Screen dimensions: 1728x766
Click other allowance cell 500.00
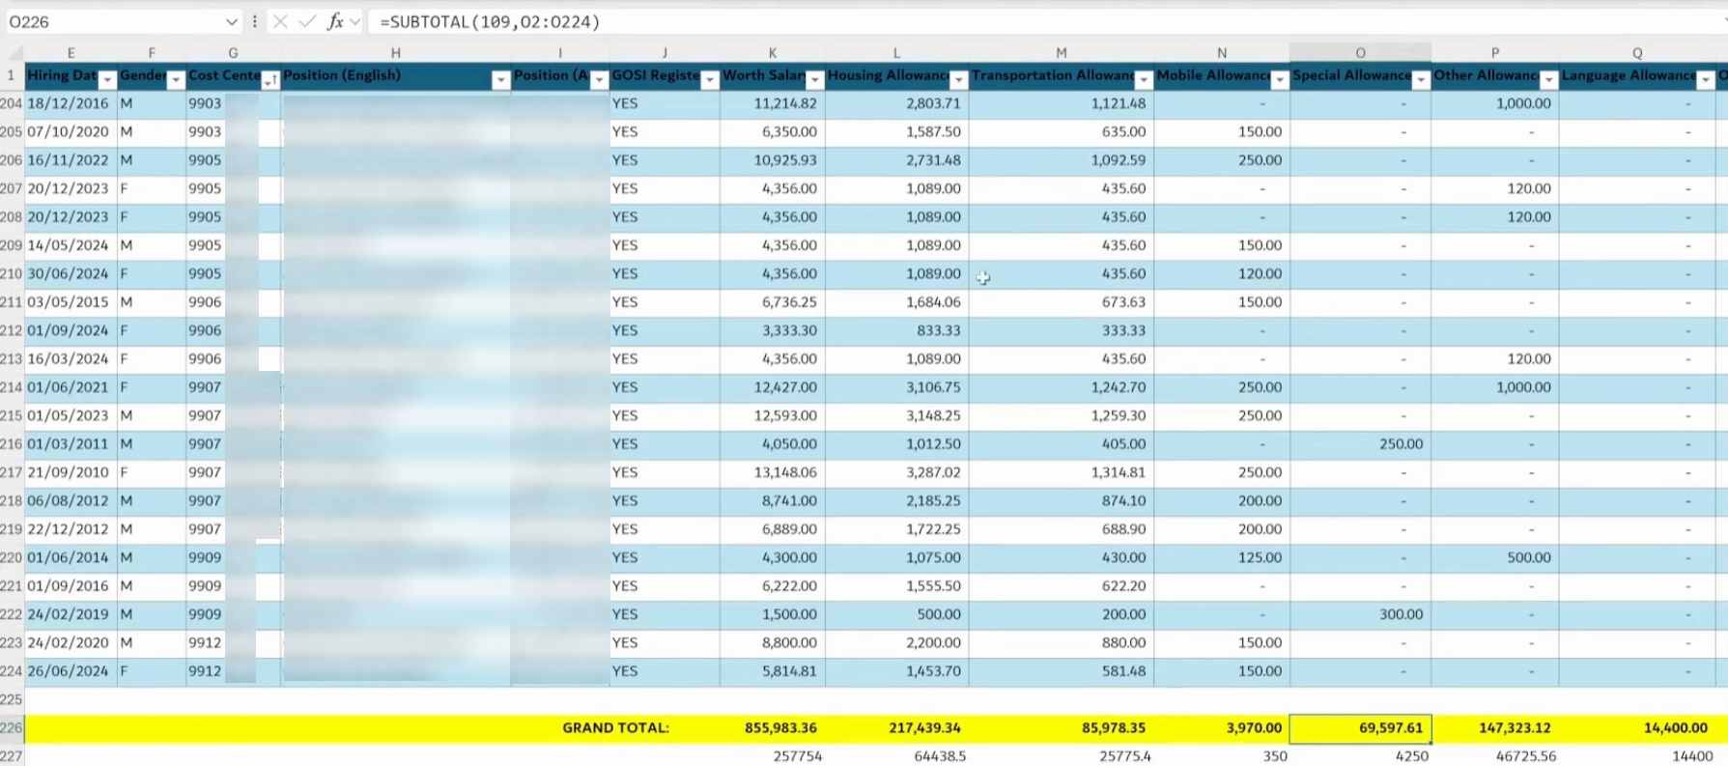coord(1494,557)
